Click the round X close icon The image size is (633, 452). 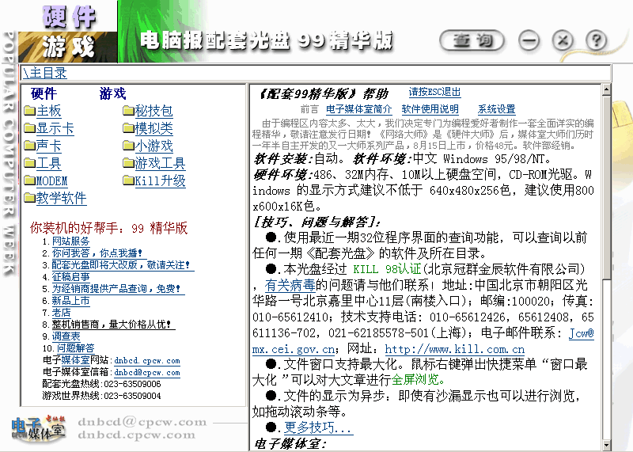[563, 41]
